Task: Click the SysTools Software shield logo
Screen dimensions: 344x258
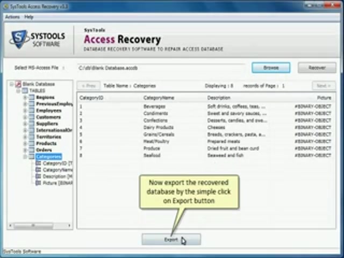Action: (x=20, y=39)
